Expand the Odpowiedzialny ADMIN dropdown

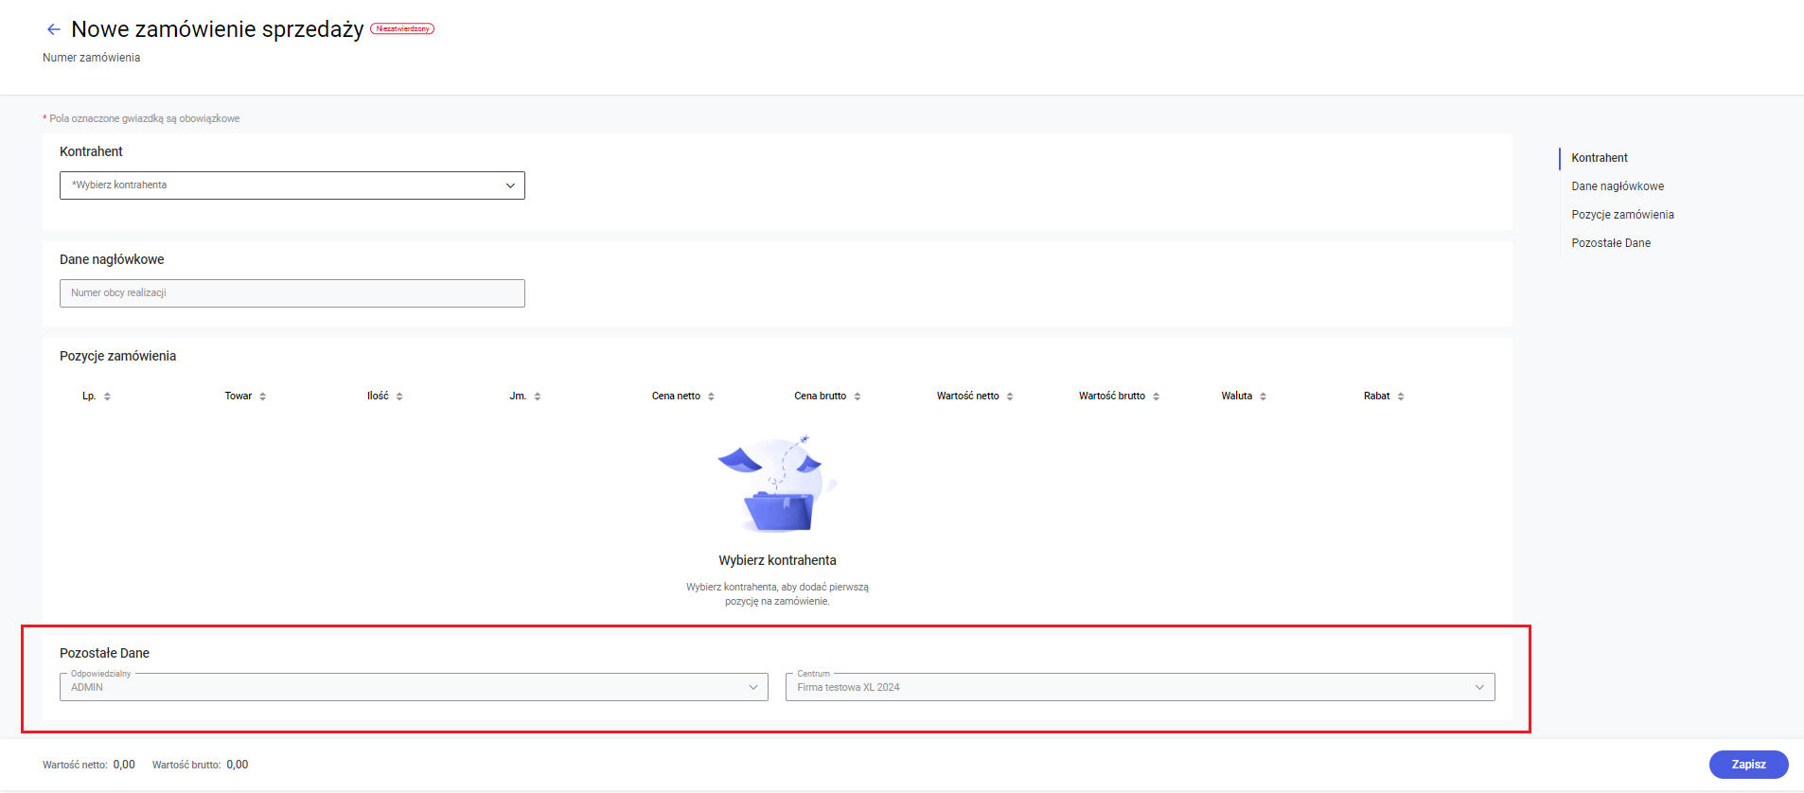pos(414,687)
